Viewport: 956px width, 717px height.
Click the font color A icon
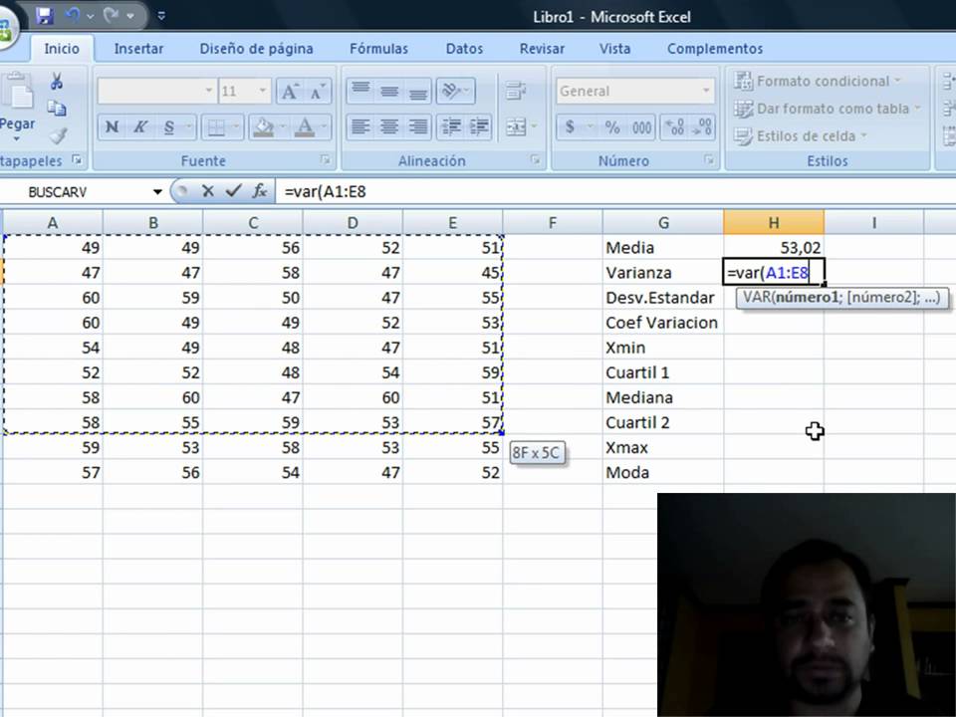pos(305,126)
